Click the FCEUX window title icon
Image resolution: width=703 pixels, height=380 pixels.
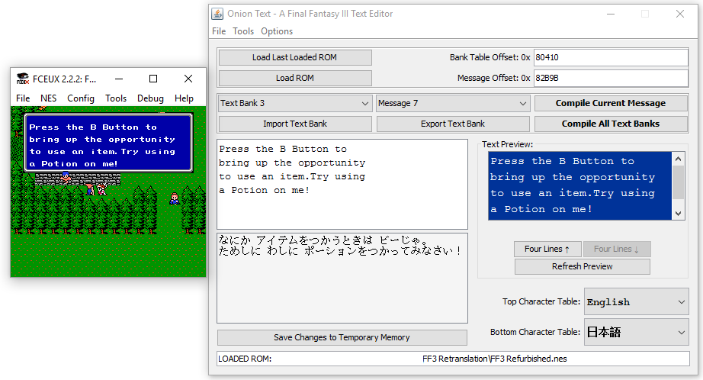coord(22,79)
